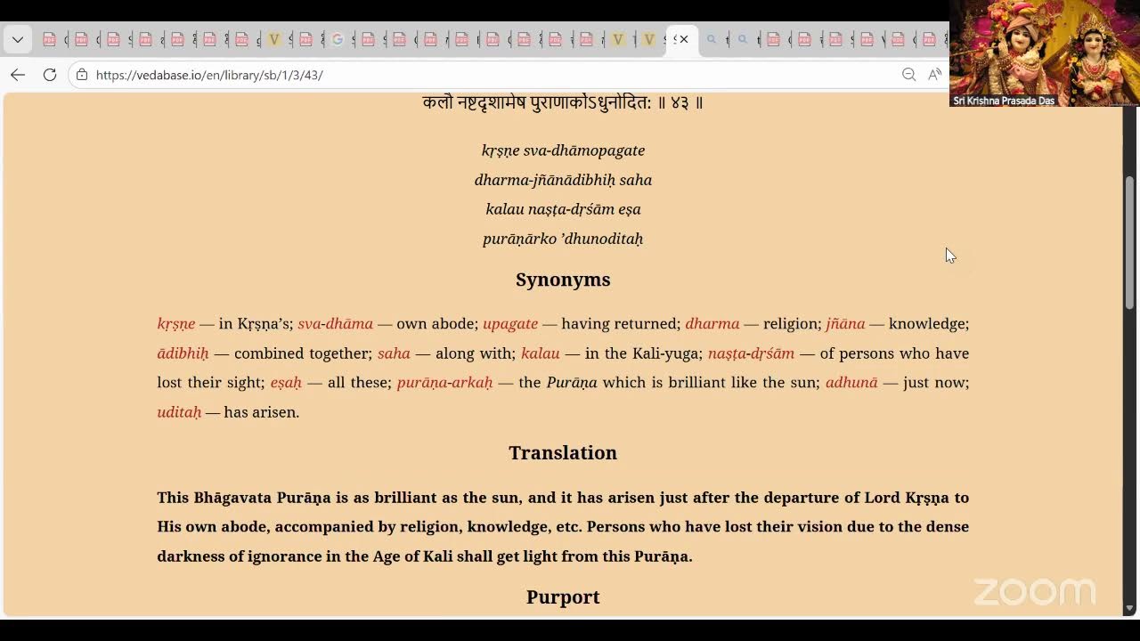Open the kalau synonym link

click(x=541, y=353)
